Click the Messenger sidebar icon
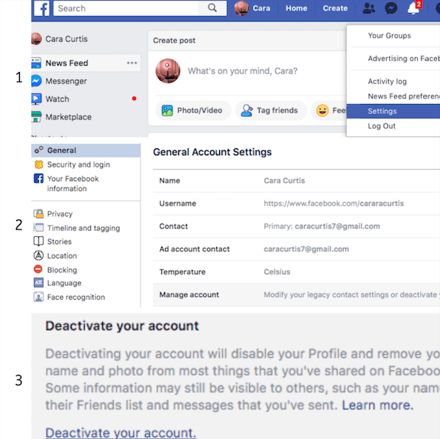 36,81
